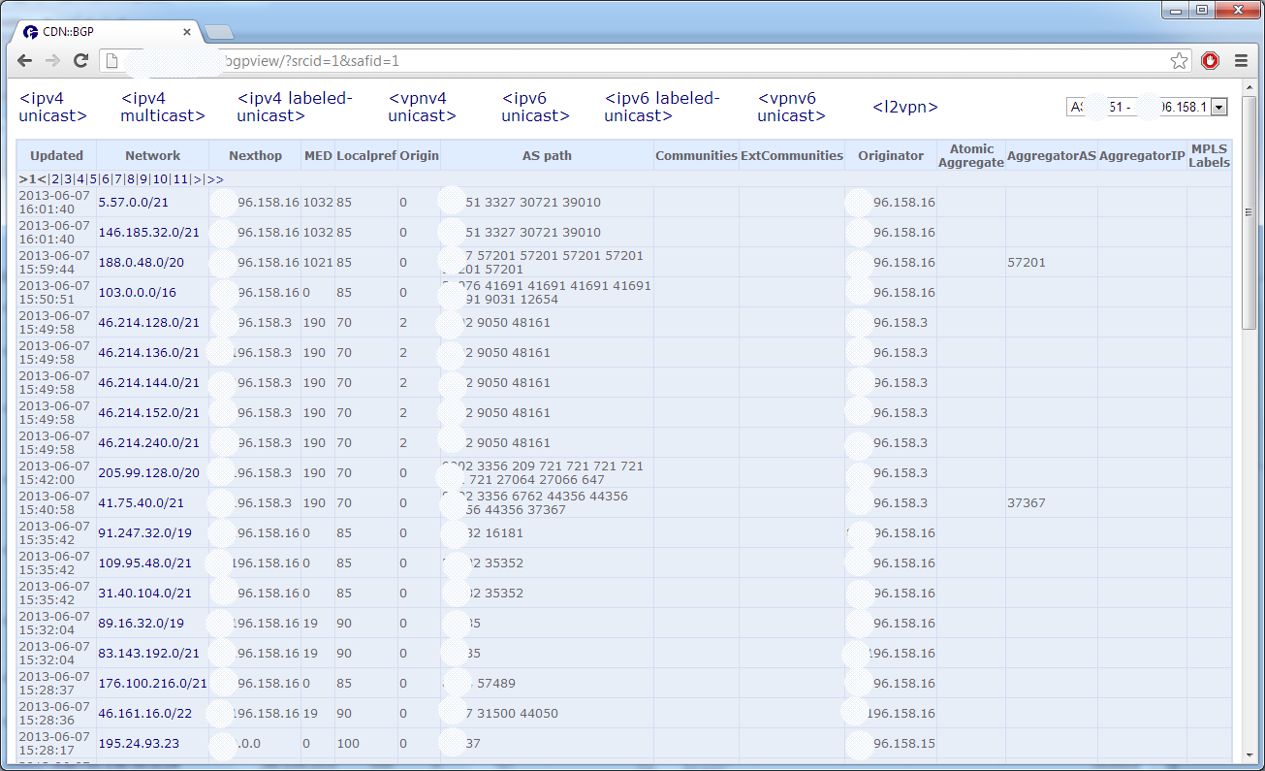Click the CDN::BGP tab favicon
This screenshot has width=1265, height=771.
pyautogui.click(x=30, y=31)
